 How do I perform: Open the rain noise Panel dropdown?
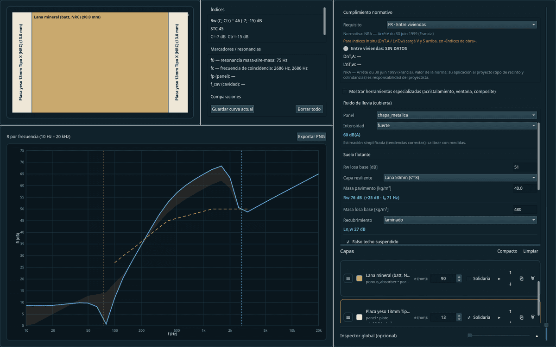pos(457,115)
